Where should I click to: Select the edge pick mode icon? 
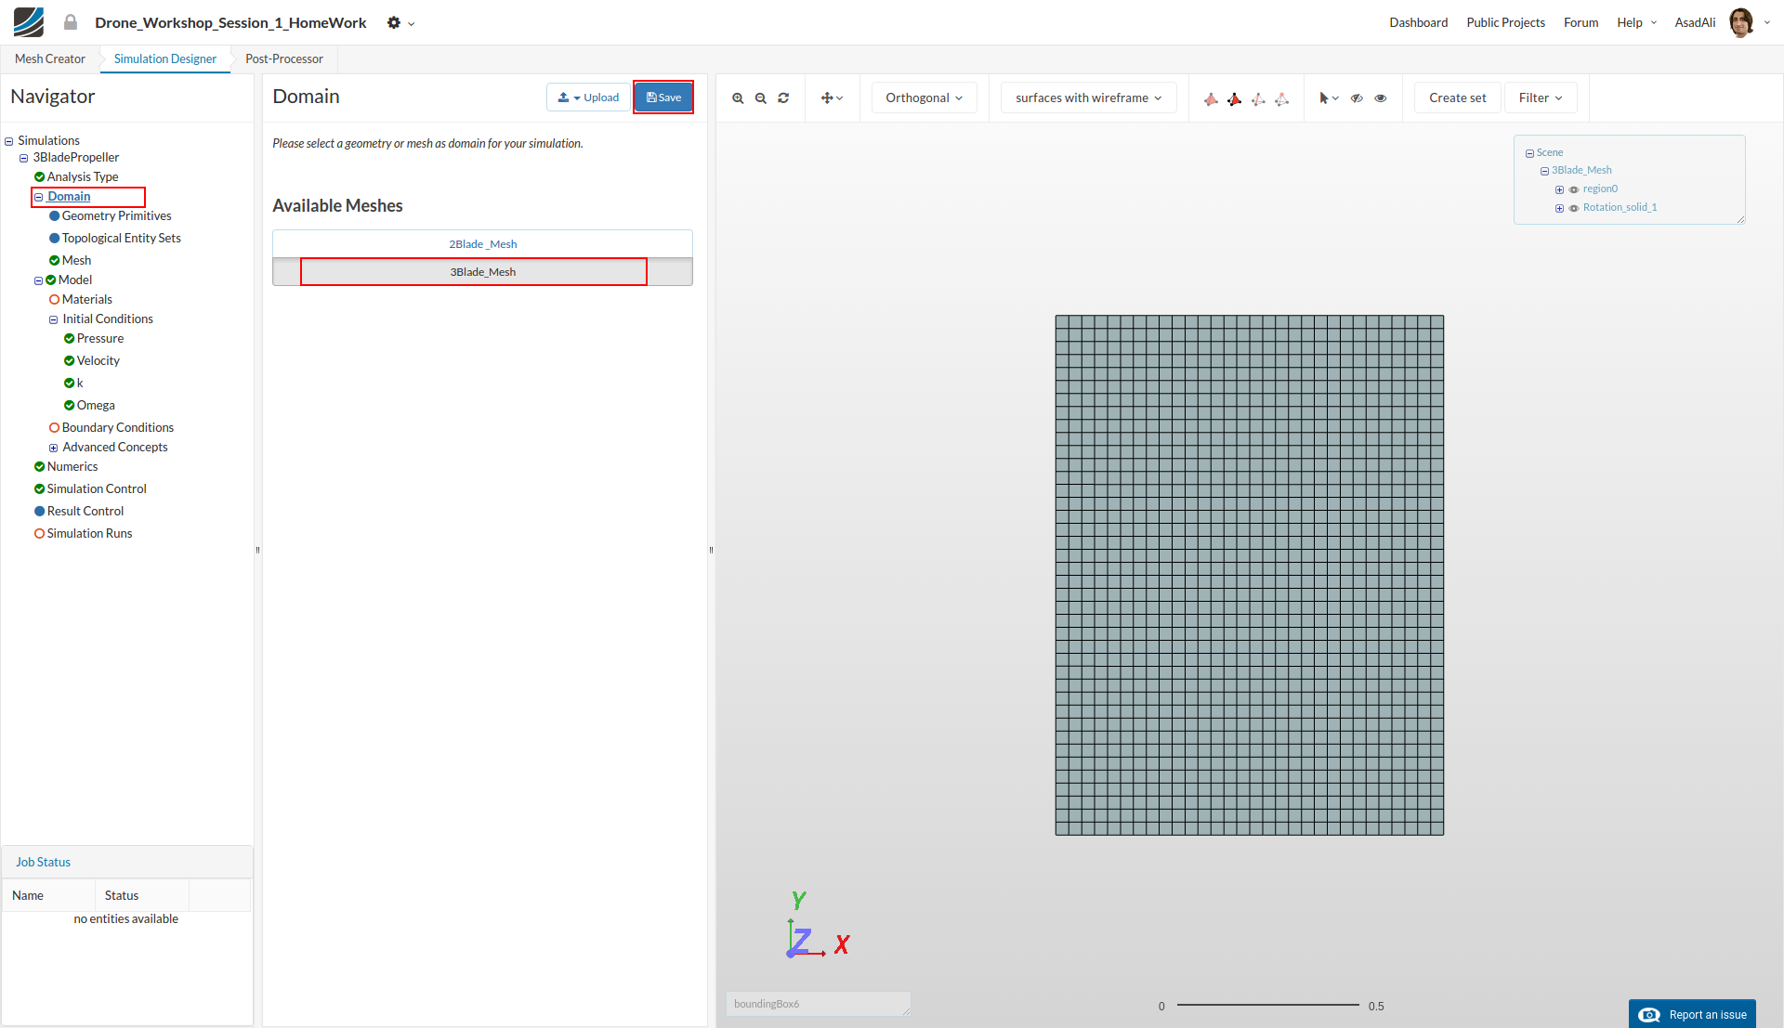(1258, 98)
